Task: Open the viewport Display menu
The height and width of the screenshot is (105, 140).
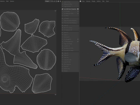Action: point(93,1)
